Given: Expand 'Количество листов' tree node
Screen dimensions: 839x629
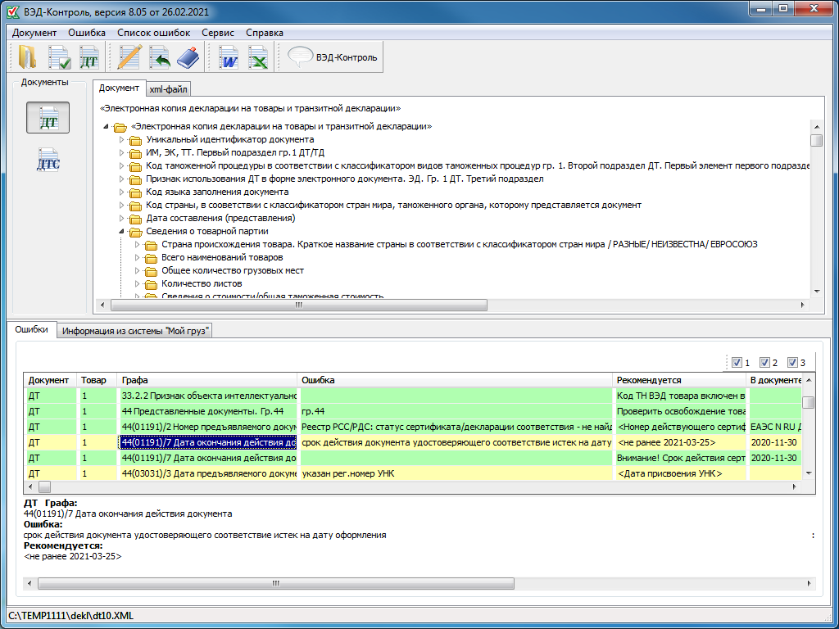Looking at the screenshot, I should [138, 283].
